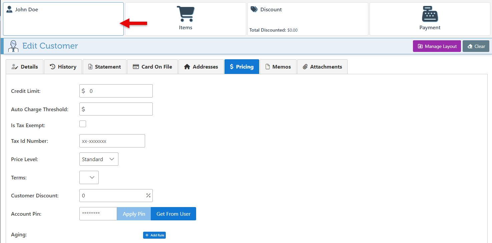Click the dollar sign in Credit Limit

click(x=83, y=91)
